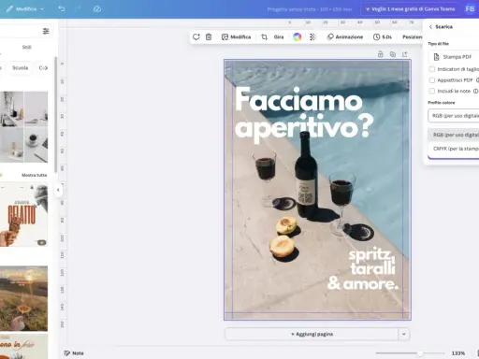Image resolution: width=479 pixels, height=359 pixels.
Task: Click info icon next to Includi le note
Action: click(475, 91)
